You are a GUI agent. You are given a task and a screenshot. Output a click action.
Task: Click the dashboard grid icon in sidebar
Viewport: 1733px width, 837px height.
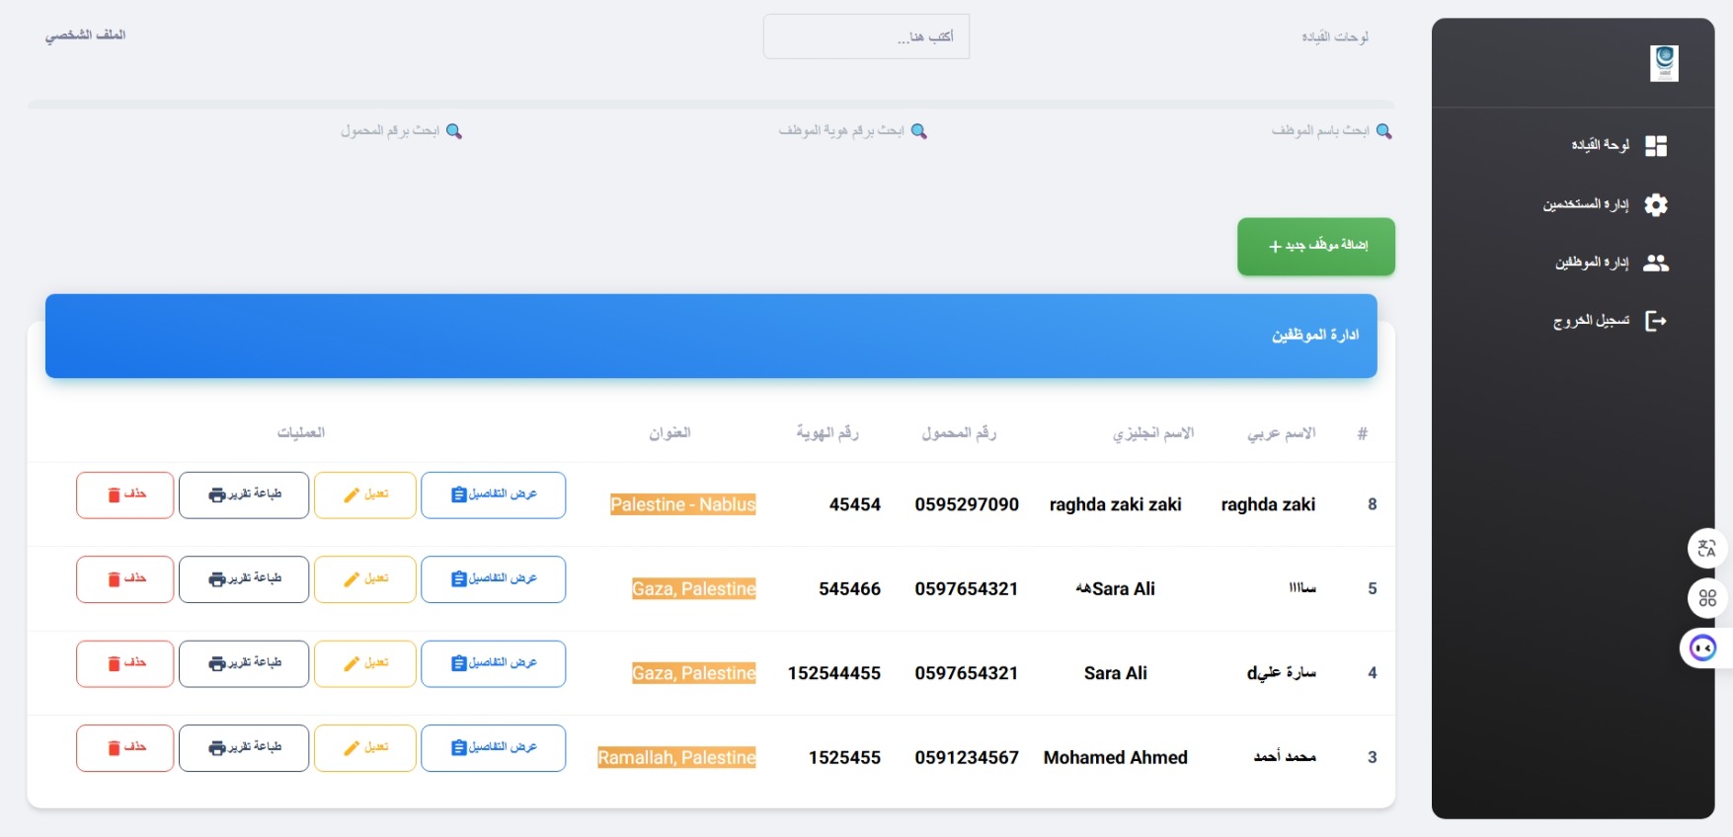(x=1655, y=146)
